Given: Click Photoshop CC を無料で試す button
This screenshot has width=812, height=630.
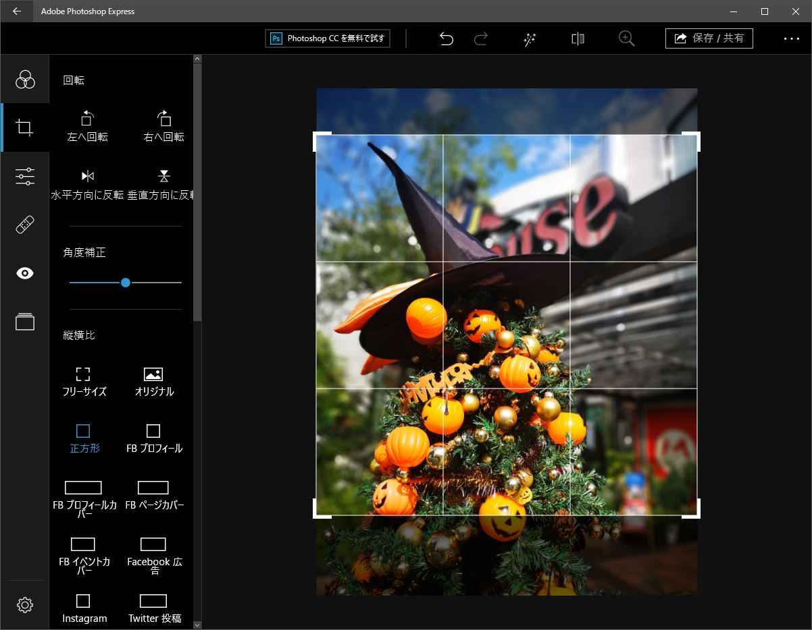Looking at the screenshot, I should 328,38.
